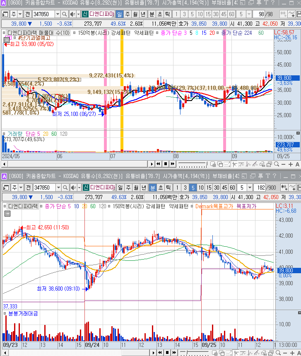Screen dimensions: 301x356
Task: Adjust zoom slider under lower chart
Action: [x=194, y=353]
